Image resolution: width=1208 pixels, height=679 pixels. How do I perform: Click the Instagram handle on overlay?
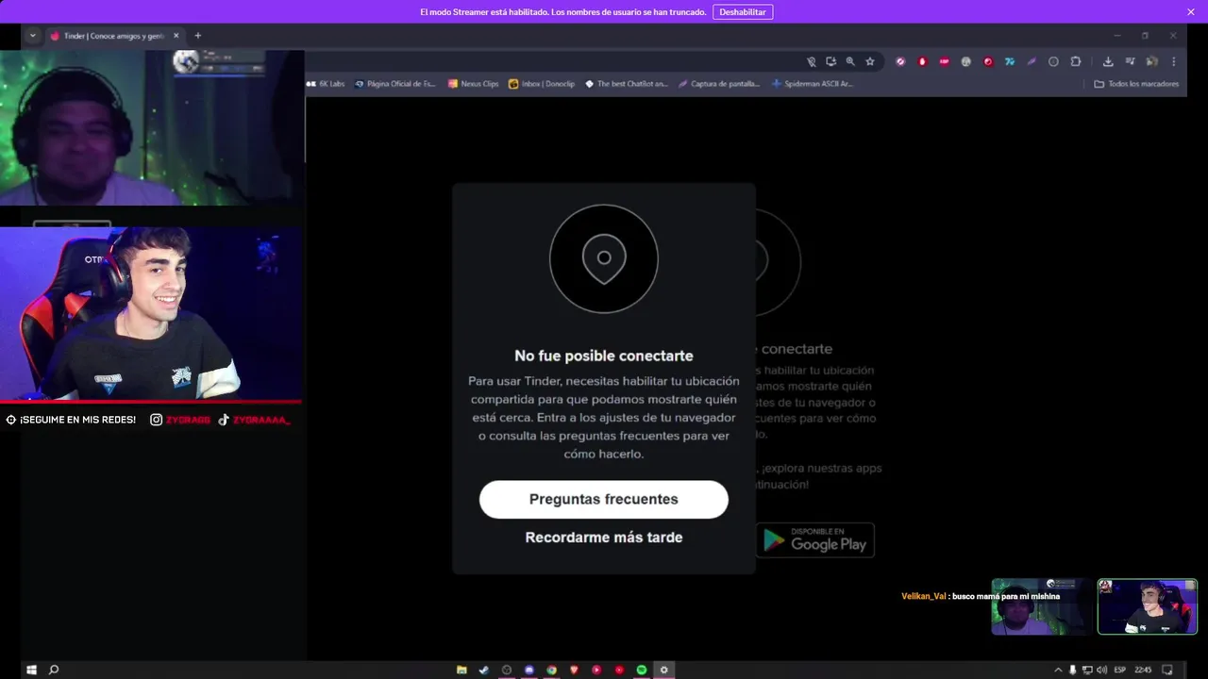(180, 420)
